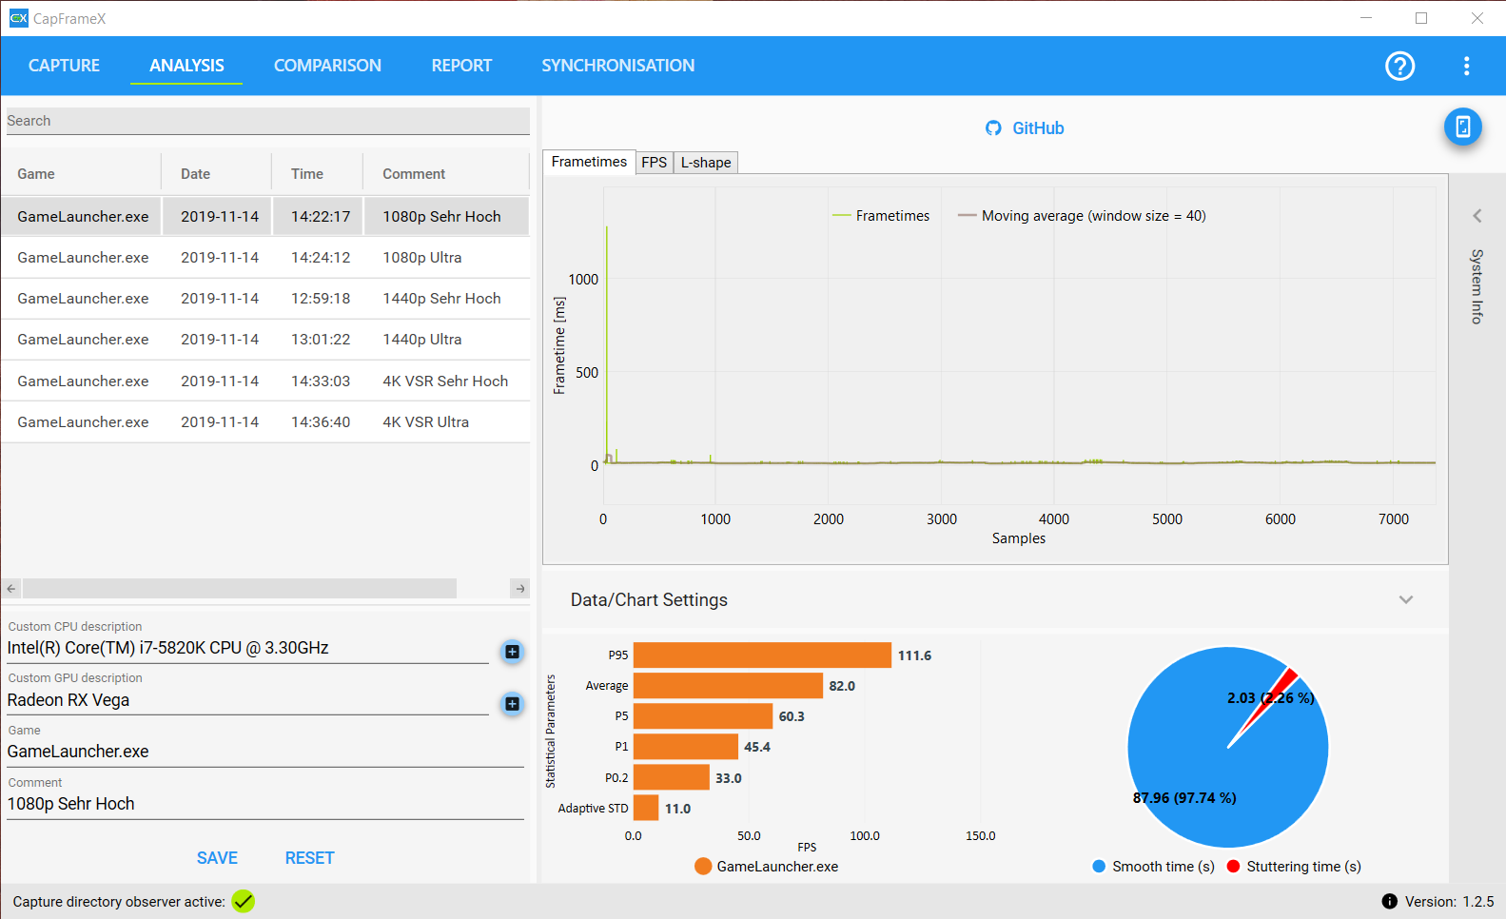This screenshot has height=919, width=1506.
Task: Click the CapFrameX app logo
Action: (18, 18)
